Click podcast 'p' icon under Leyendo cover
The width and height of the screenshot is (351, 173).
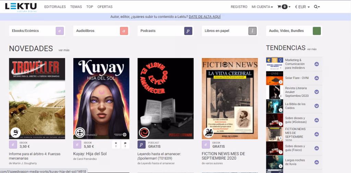click(142, 145)
